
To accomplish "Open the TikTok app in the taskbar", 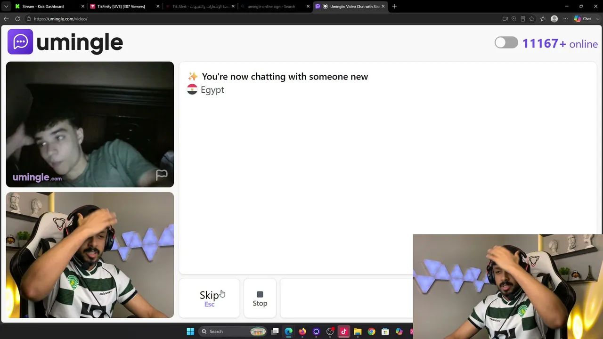I will point(344,331).
